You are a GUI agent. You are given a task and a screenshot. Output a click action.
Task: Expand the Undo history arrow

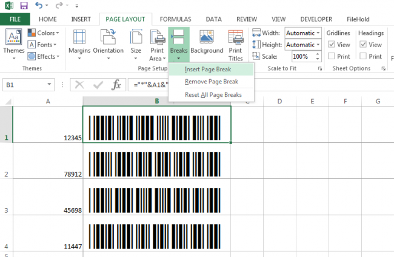coord(47,5)
